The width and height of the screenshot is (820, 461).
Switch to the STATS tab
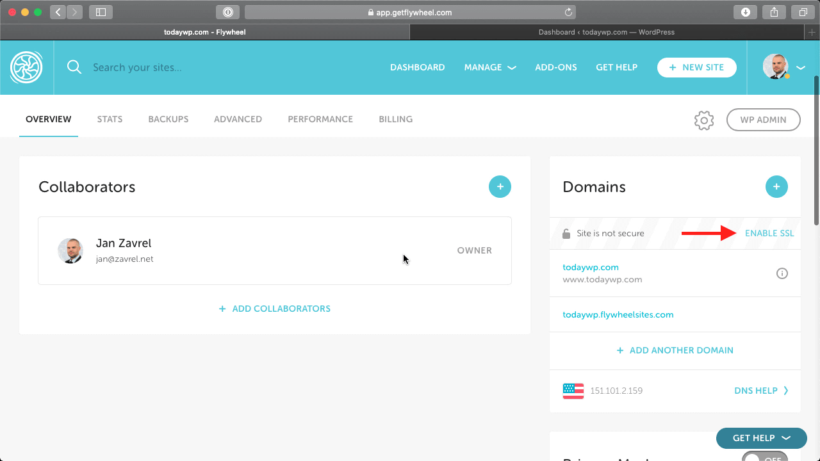click(x=110, y=119)
